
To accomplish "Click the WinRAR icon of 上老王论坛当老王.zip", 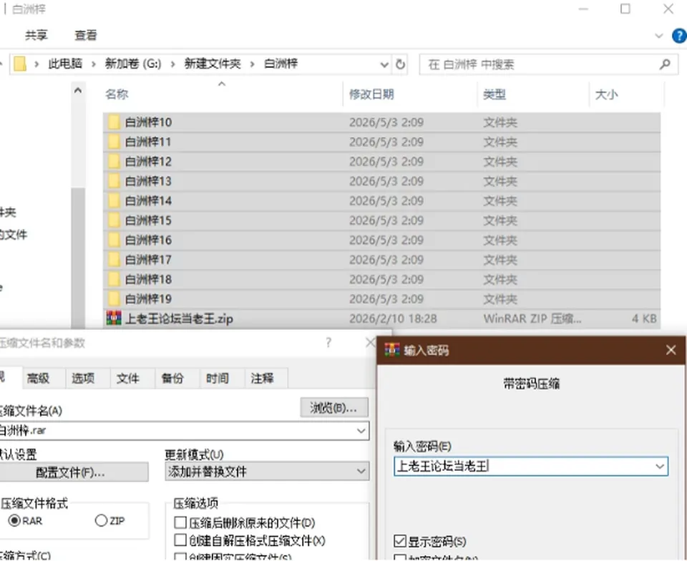I will click(114, 318).
